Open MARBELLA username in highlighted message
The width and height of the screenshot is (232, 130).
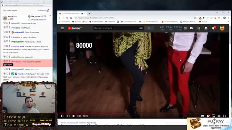tap(16, 62)
